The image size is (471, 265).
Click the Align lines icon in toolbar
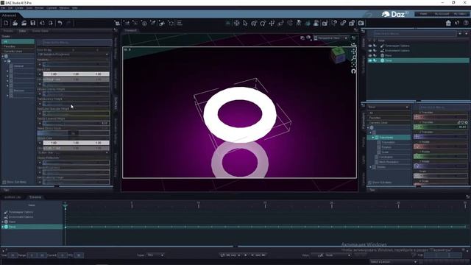180,23
